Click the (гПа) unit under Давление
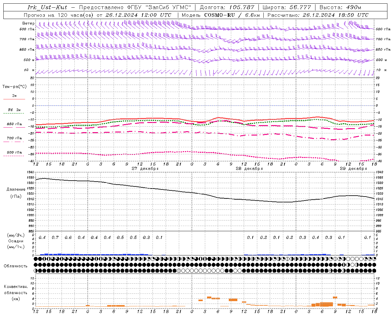The height and width of the screenshot is (314, 392). tap(16, 197)
